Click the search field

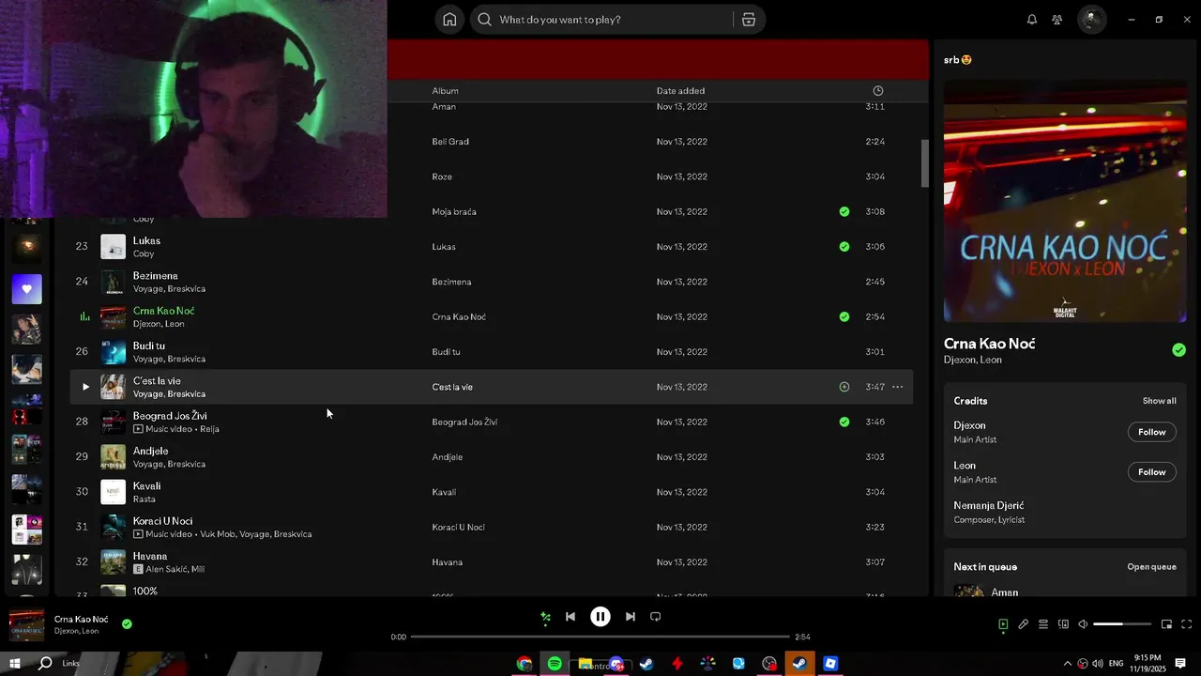click(x=615, y=20)
